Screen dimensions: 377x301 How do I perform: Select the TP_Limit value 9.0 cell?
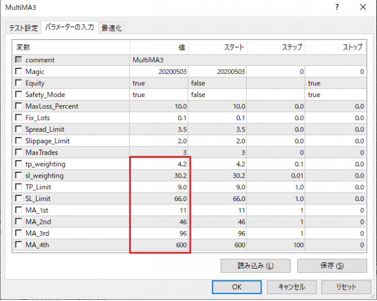point(159,187)
